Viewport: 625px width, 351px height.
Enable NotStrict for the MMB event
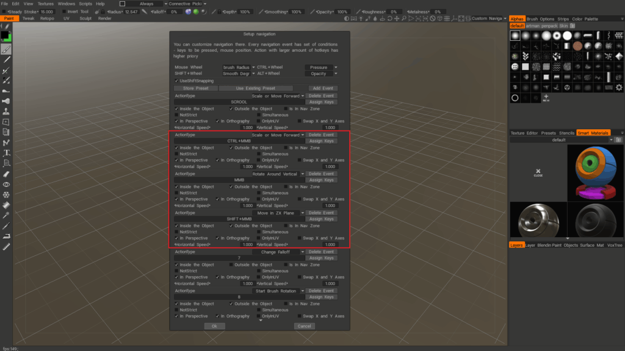[176, 193]
